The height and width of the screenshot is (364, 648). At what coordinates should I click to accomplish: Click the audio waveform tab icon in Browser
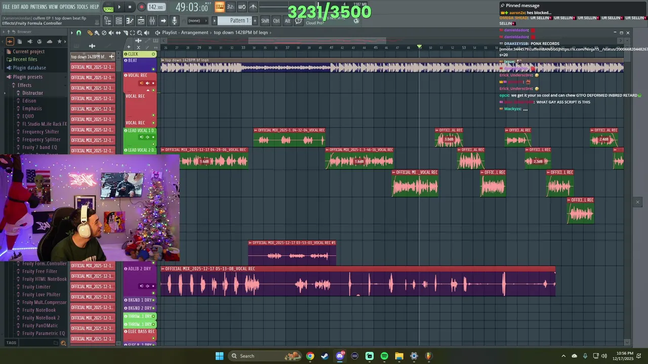[10, 41]
